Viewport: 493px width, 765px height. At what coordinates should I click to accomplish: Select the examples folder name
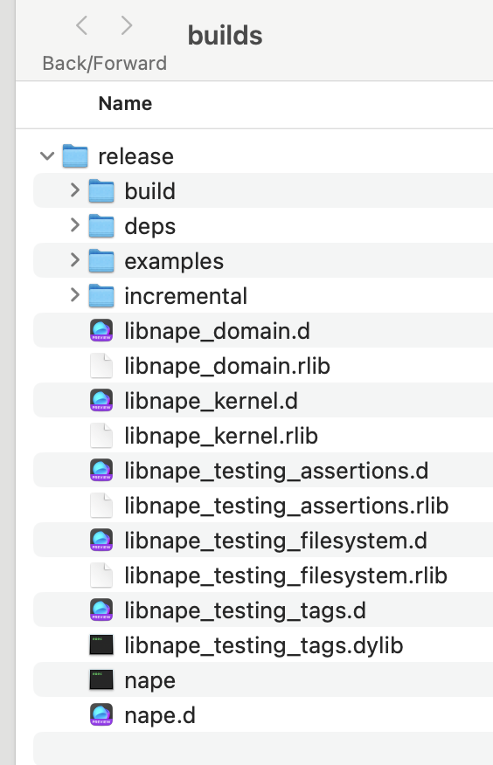pos(174,261)
